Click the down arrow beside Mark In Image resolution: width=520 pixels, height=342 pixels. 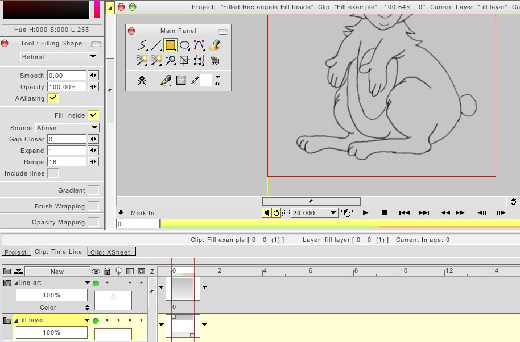pyautogui.click(x=121, y=213)
